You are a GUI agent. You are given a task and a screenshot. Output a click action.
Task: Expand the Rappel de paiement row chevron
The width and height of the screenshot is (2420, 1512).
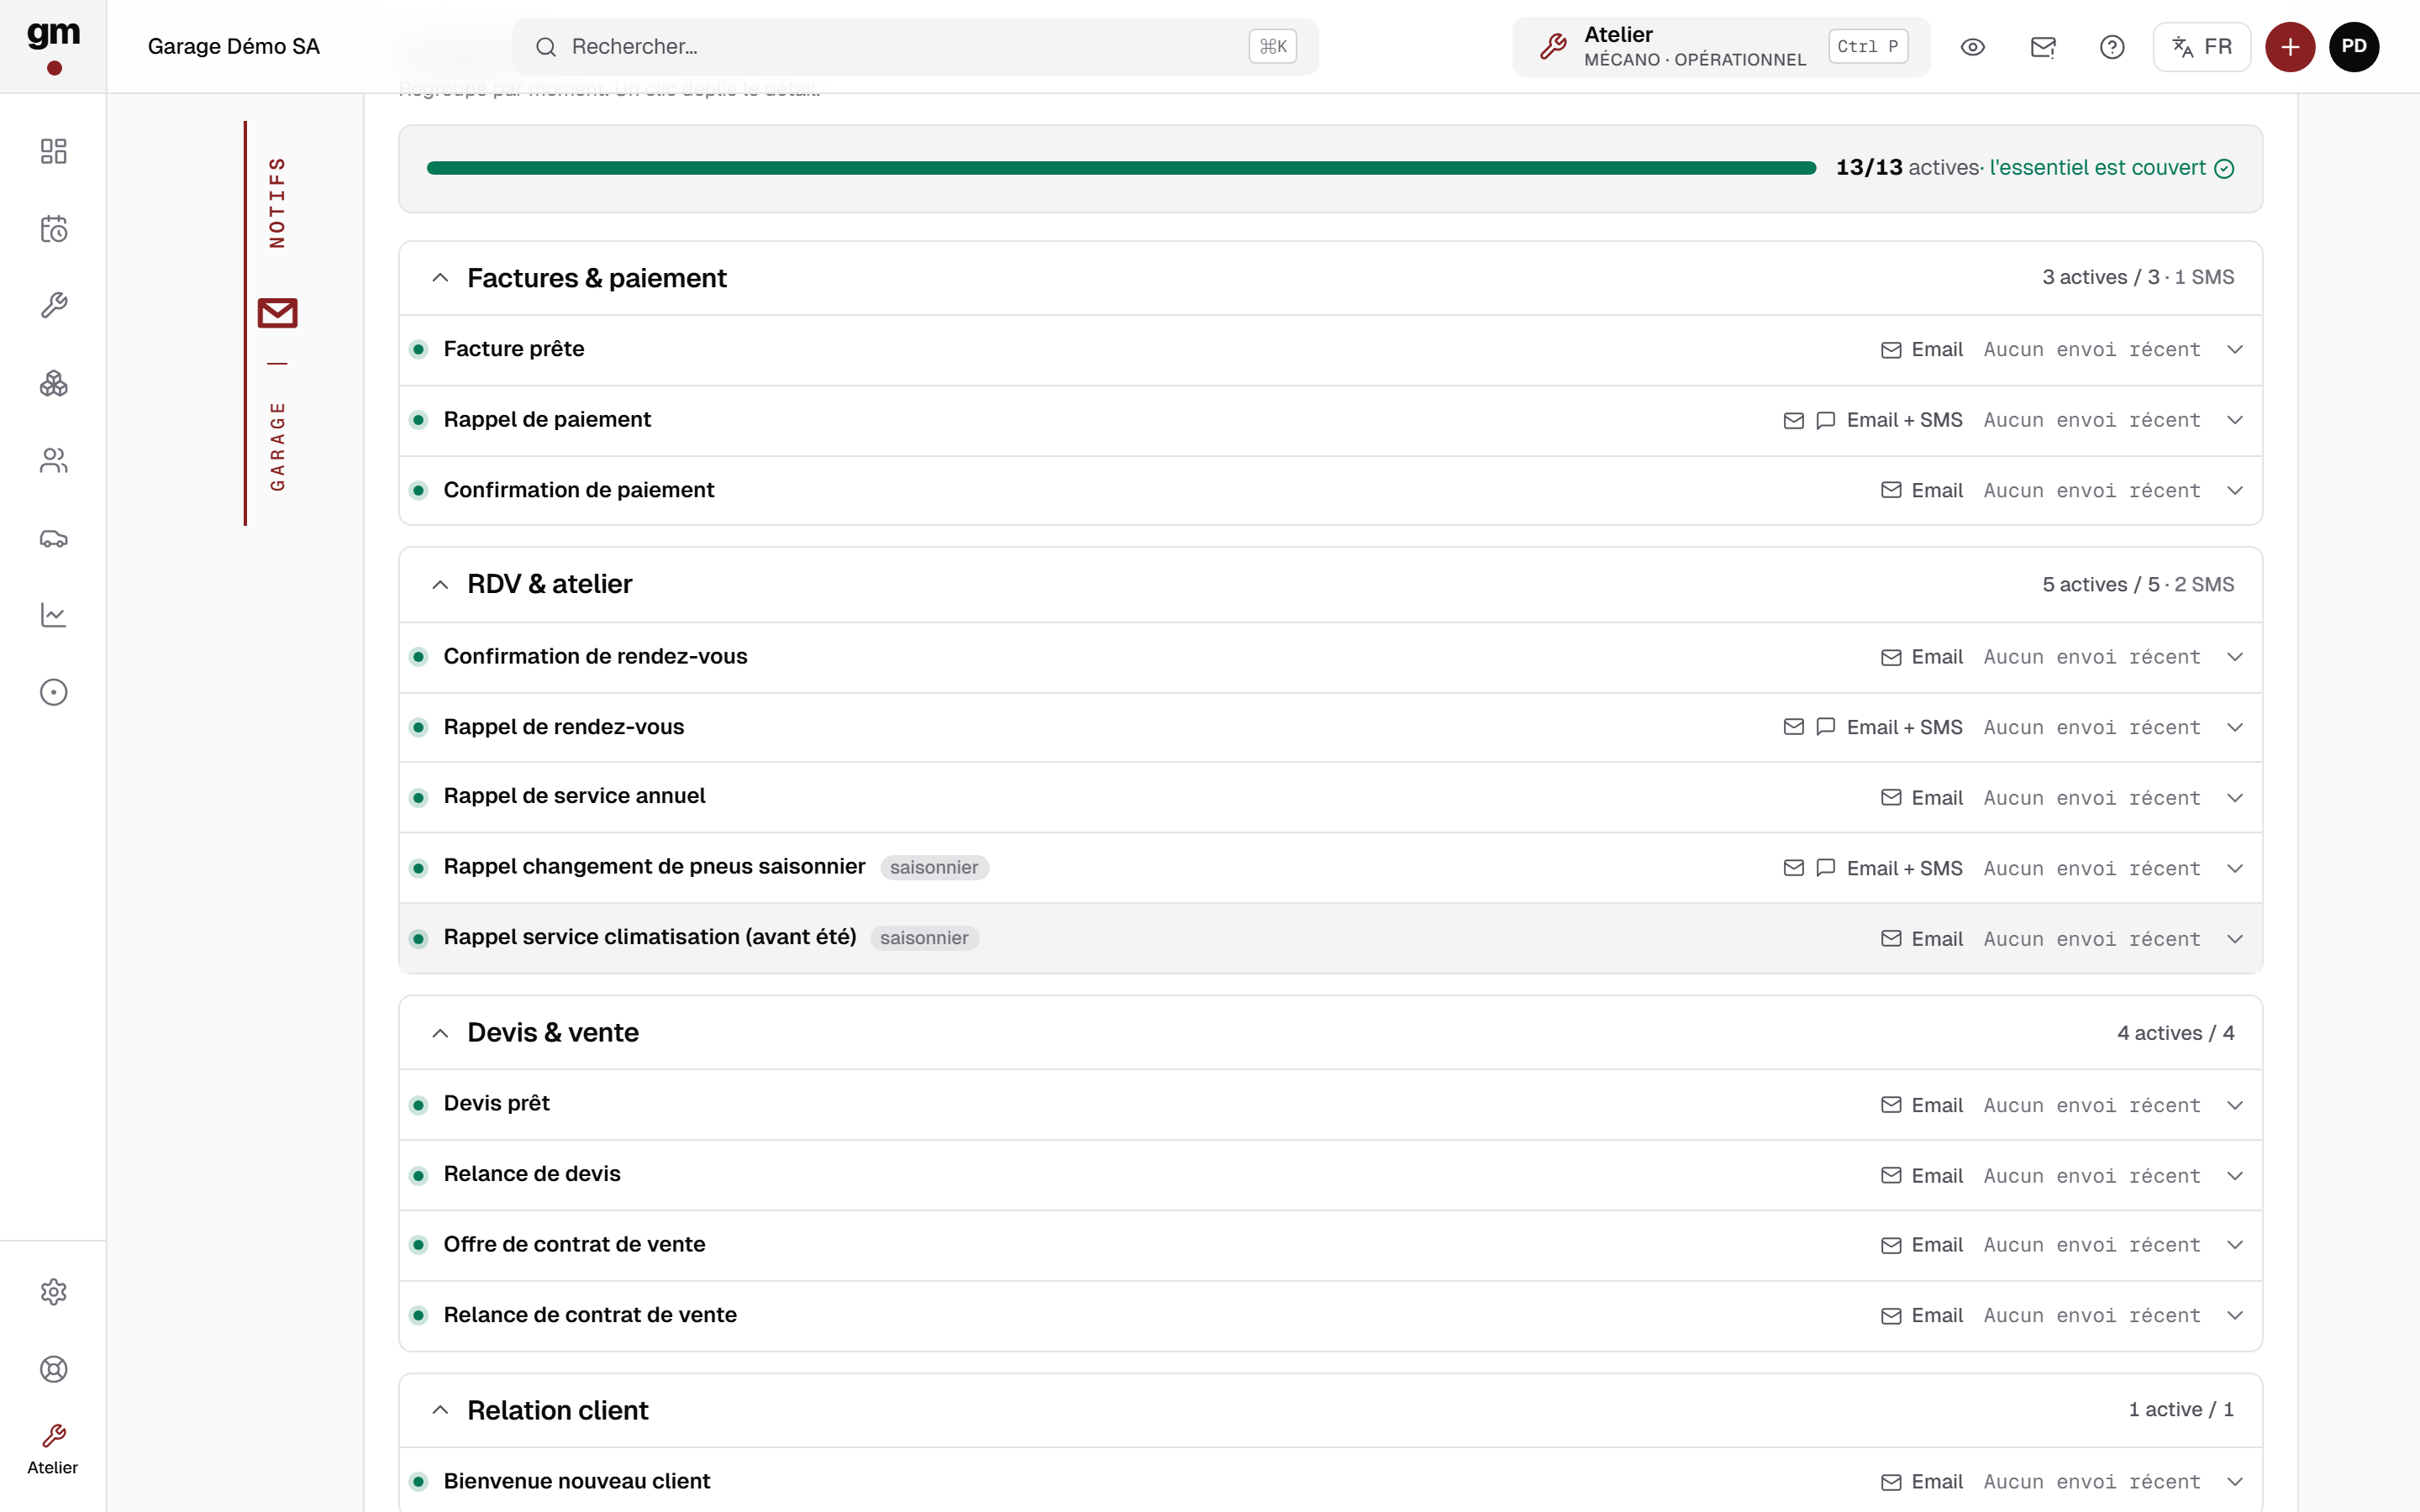(2235, 420)
